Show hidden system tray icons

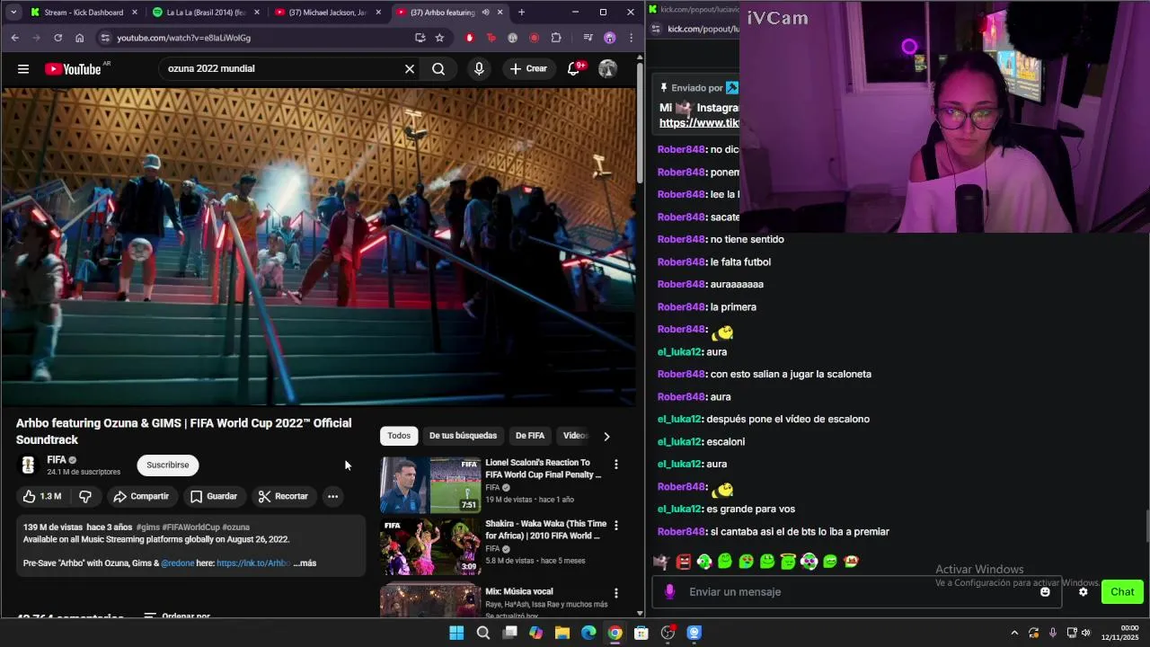tap(1014, 633)
